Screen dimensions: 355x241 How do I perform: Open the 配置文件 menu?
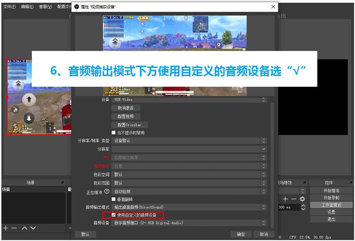(64, 7)
